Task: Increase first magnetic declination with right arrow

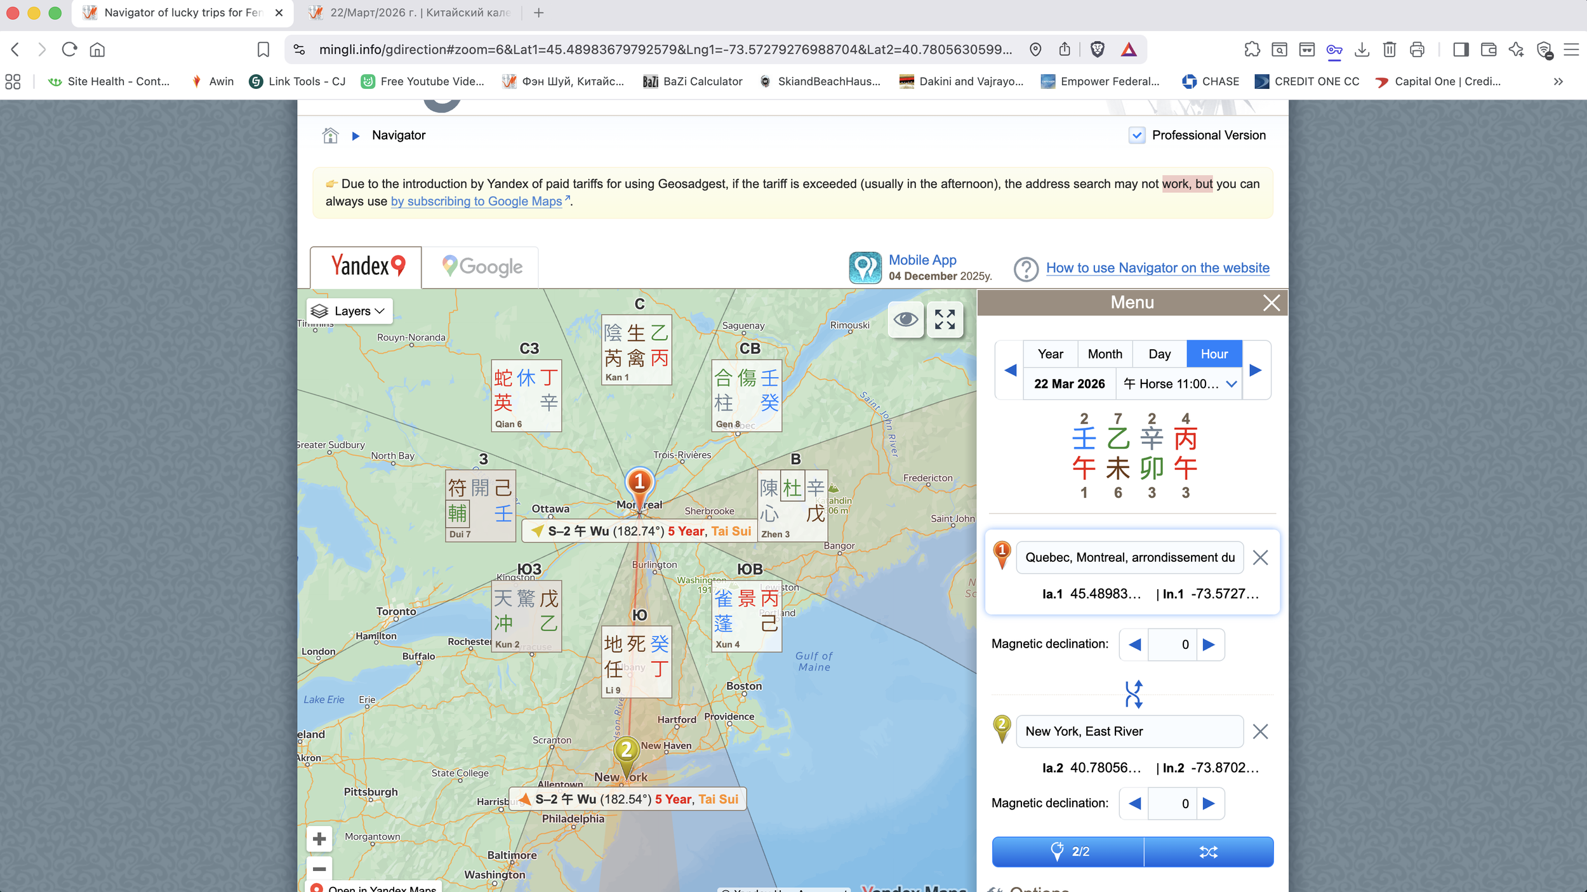Action: [x=1209, y=645]
